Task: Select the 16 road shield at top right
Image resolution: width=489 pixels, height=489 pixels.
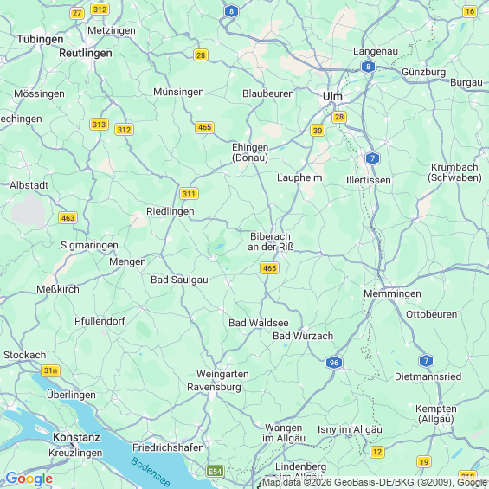Action: click(470, 11)
